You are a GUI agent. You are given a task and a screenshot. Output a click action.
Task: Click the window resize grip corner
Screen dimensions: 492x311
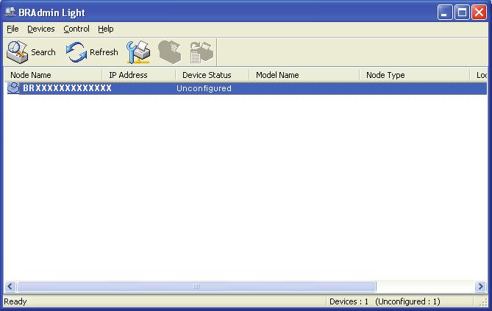point(483,302)
